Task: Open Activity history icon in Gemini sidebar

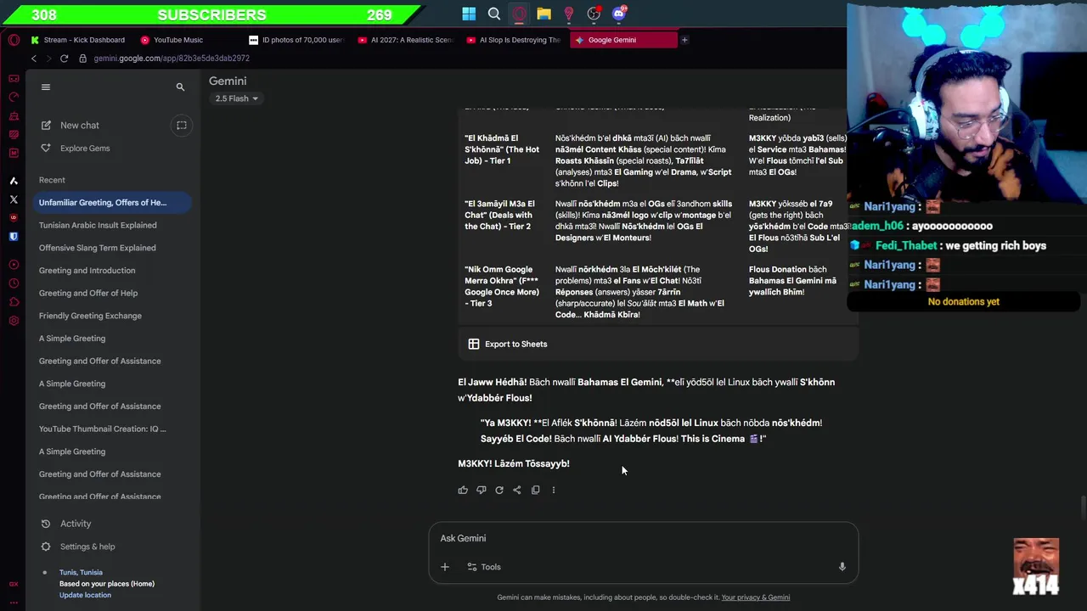Action: [46, 524]
